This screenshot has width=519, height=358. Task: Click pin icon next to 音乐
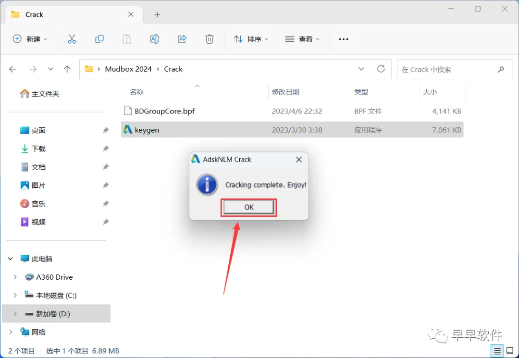tap(106, 204)
